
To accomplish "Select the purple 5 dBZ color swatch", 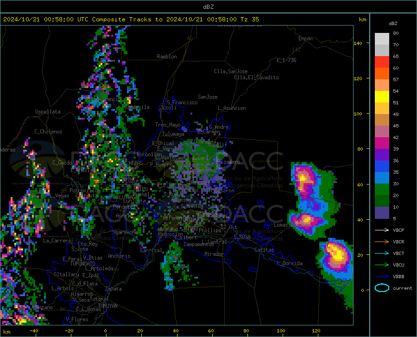I will pyautogui.click(x=382, y=213).
